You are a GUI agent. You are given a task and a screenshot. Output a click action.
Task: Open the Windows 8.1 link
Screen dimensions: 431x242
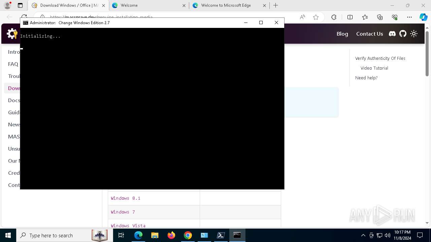click(126, 198)
